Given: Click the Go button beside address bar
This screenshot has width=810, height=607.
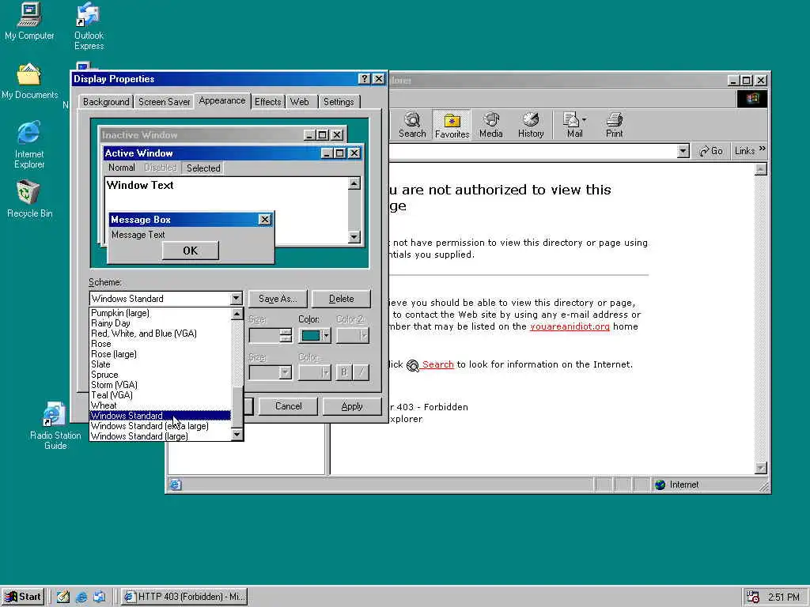Looking at the screenshot, I should point(711,151).
